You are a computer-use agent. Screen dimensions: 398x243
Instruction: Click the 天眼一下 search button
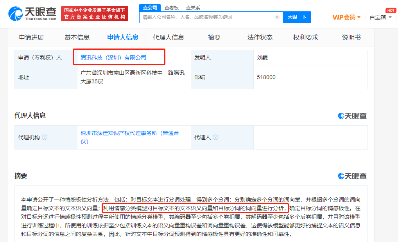(297, 17)
